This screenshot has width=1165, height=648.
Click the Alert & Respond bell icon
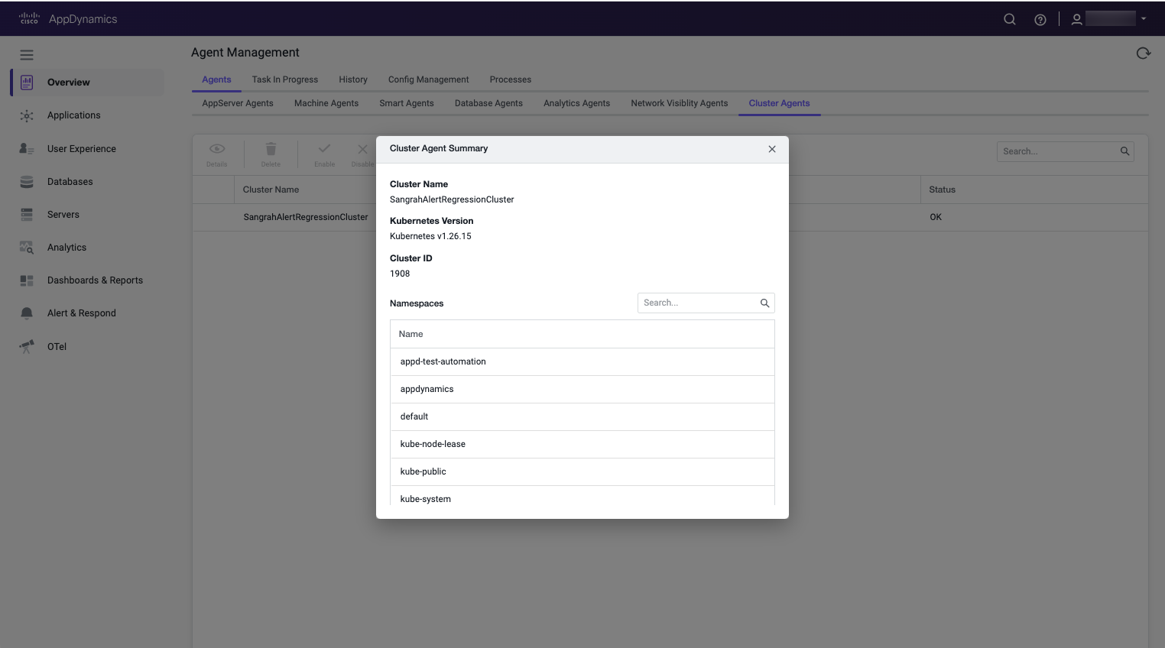[27, 313]
